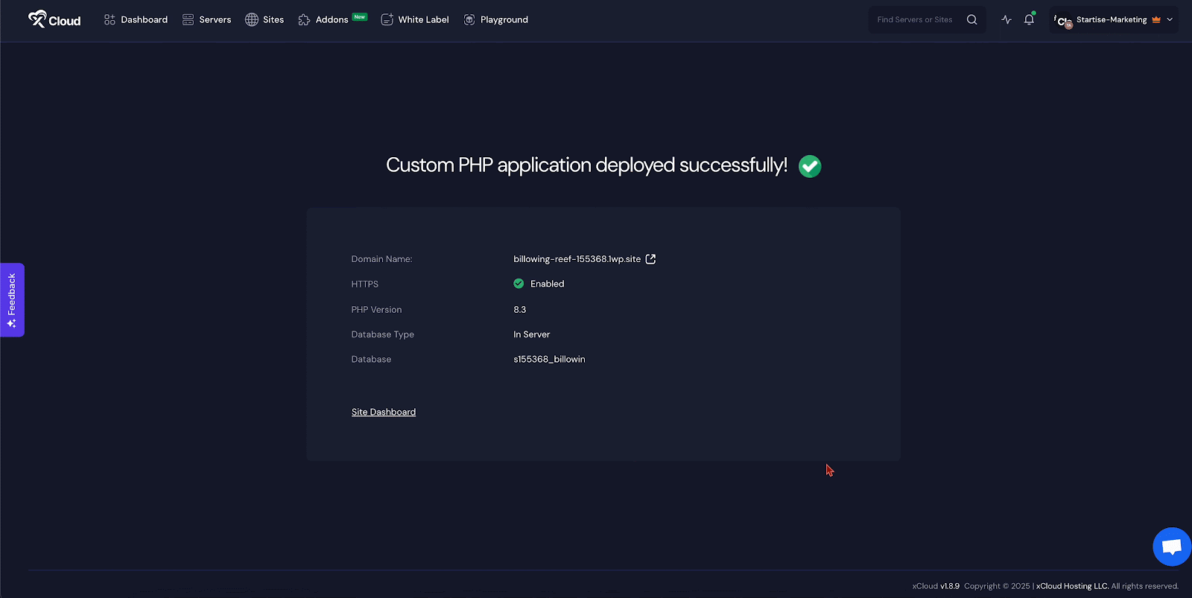Open the Dashboard menu item
The image size is (1192, 598).
[x=136, y=19]
